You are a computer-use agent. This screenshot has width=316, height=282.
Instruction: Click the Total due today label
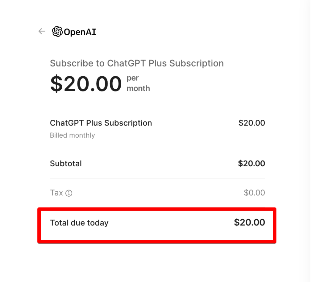(x=79, y=223)
